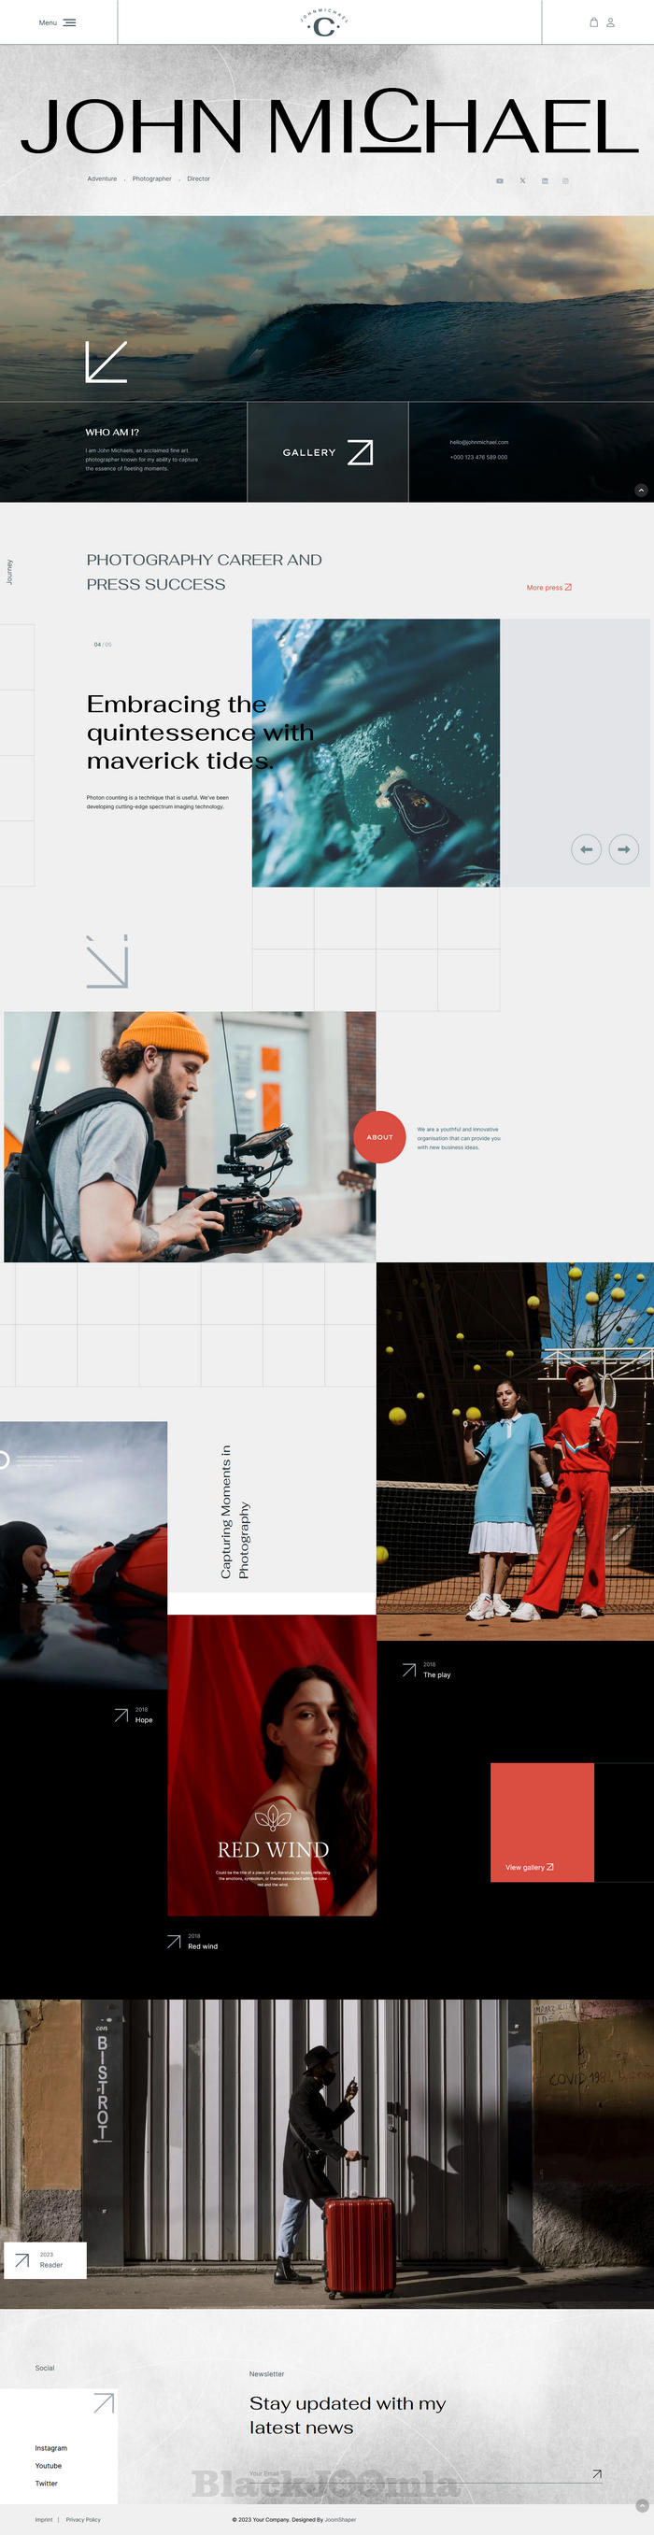Select the Adventure tag
Image resolution: width=654 pixels, height=2535 pixels.
pos(102,179)
